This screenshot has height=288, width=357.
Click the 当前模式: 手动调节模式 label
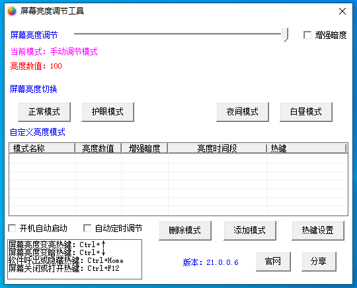tap(54, 52)
